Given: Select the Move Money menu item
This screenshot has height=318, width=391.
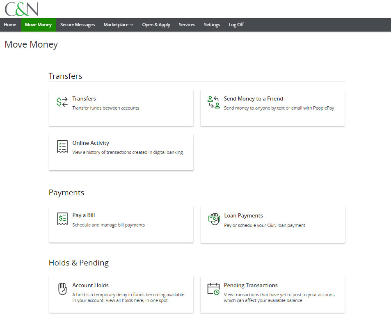Looking at the screenshot, I should coord(39,25).
